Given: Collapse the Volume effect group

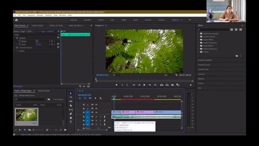Looking at the screenshot, I should point(15,38).
